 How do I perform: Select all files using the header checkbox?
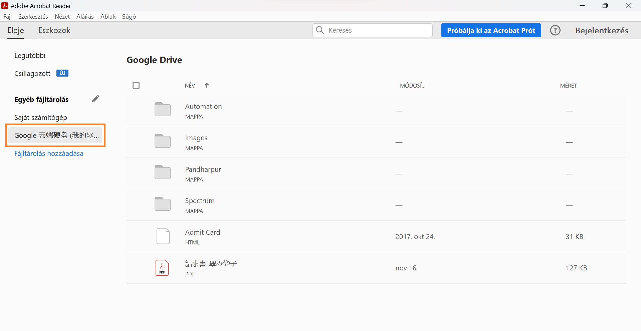point(136,85)
